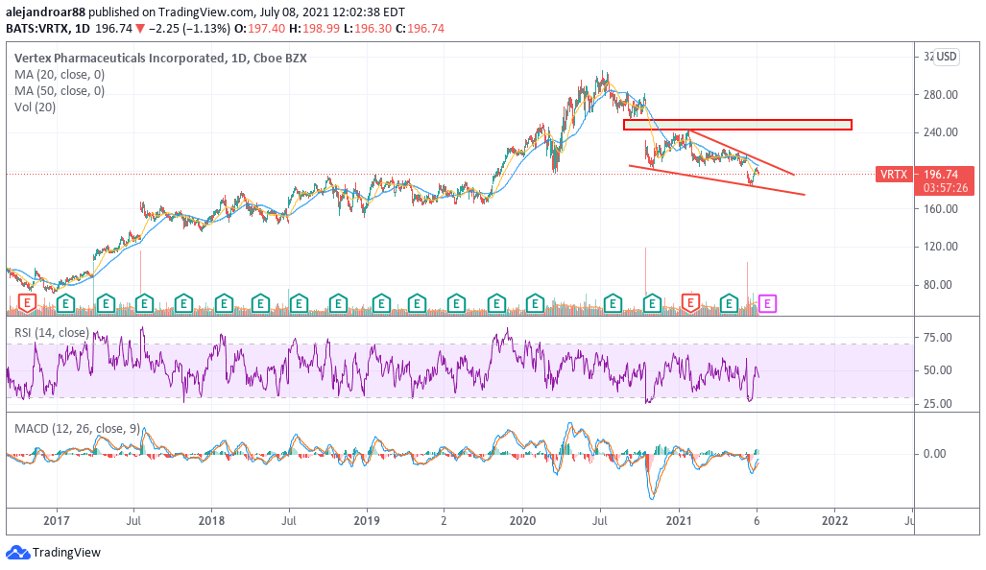
Task: Click the red earnings marker near 2021
Action: 691,303
